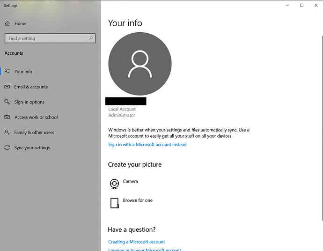This screenshot has height=251, width=323.
Task: Open Sync your settings page
Action: (50, 148)
